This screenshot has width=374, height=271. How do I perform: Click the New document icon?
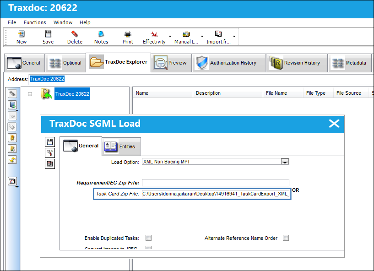(22, 34)
